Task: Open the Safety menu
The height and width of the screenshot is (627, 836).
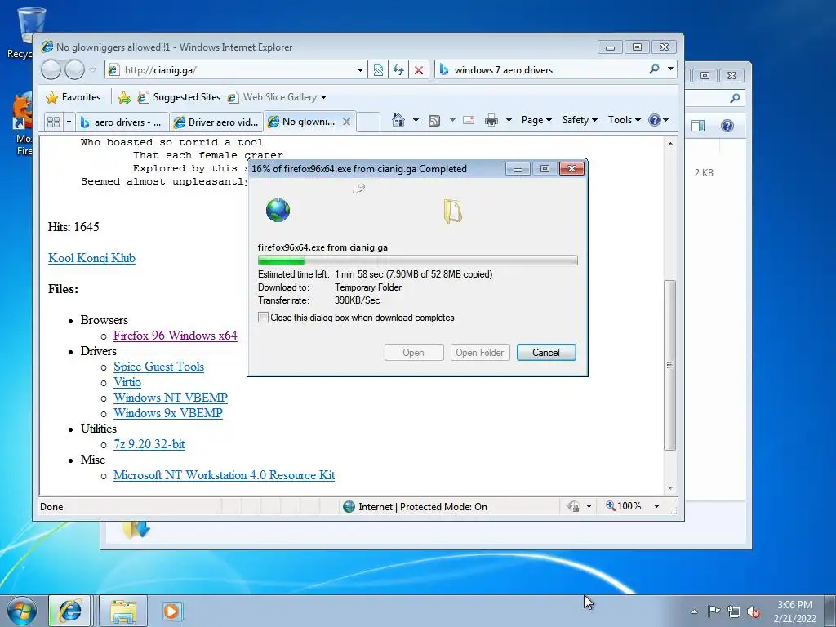Action: 580,120
